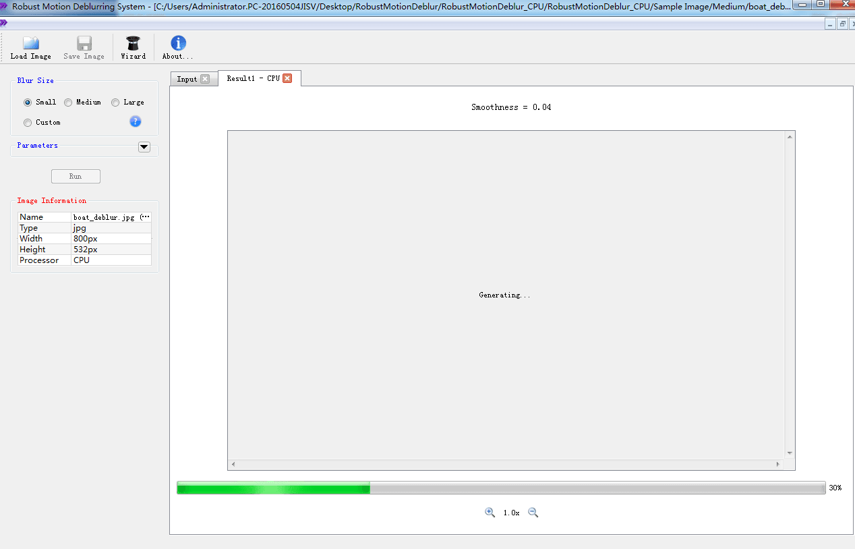Open the Wizard hat tool

[x=133, y=44]
